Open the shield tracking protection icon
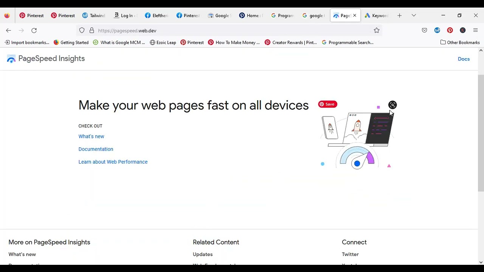The image size is (484, 272). coord(82,31)
